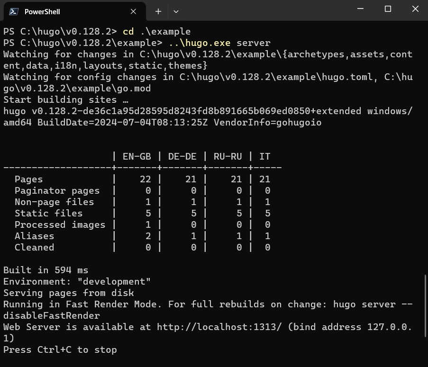The image size is (428, 367).
Task: Click the 'RU-RU' column header
Action: pyautogui.click(x=228, y=156)
